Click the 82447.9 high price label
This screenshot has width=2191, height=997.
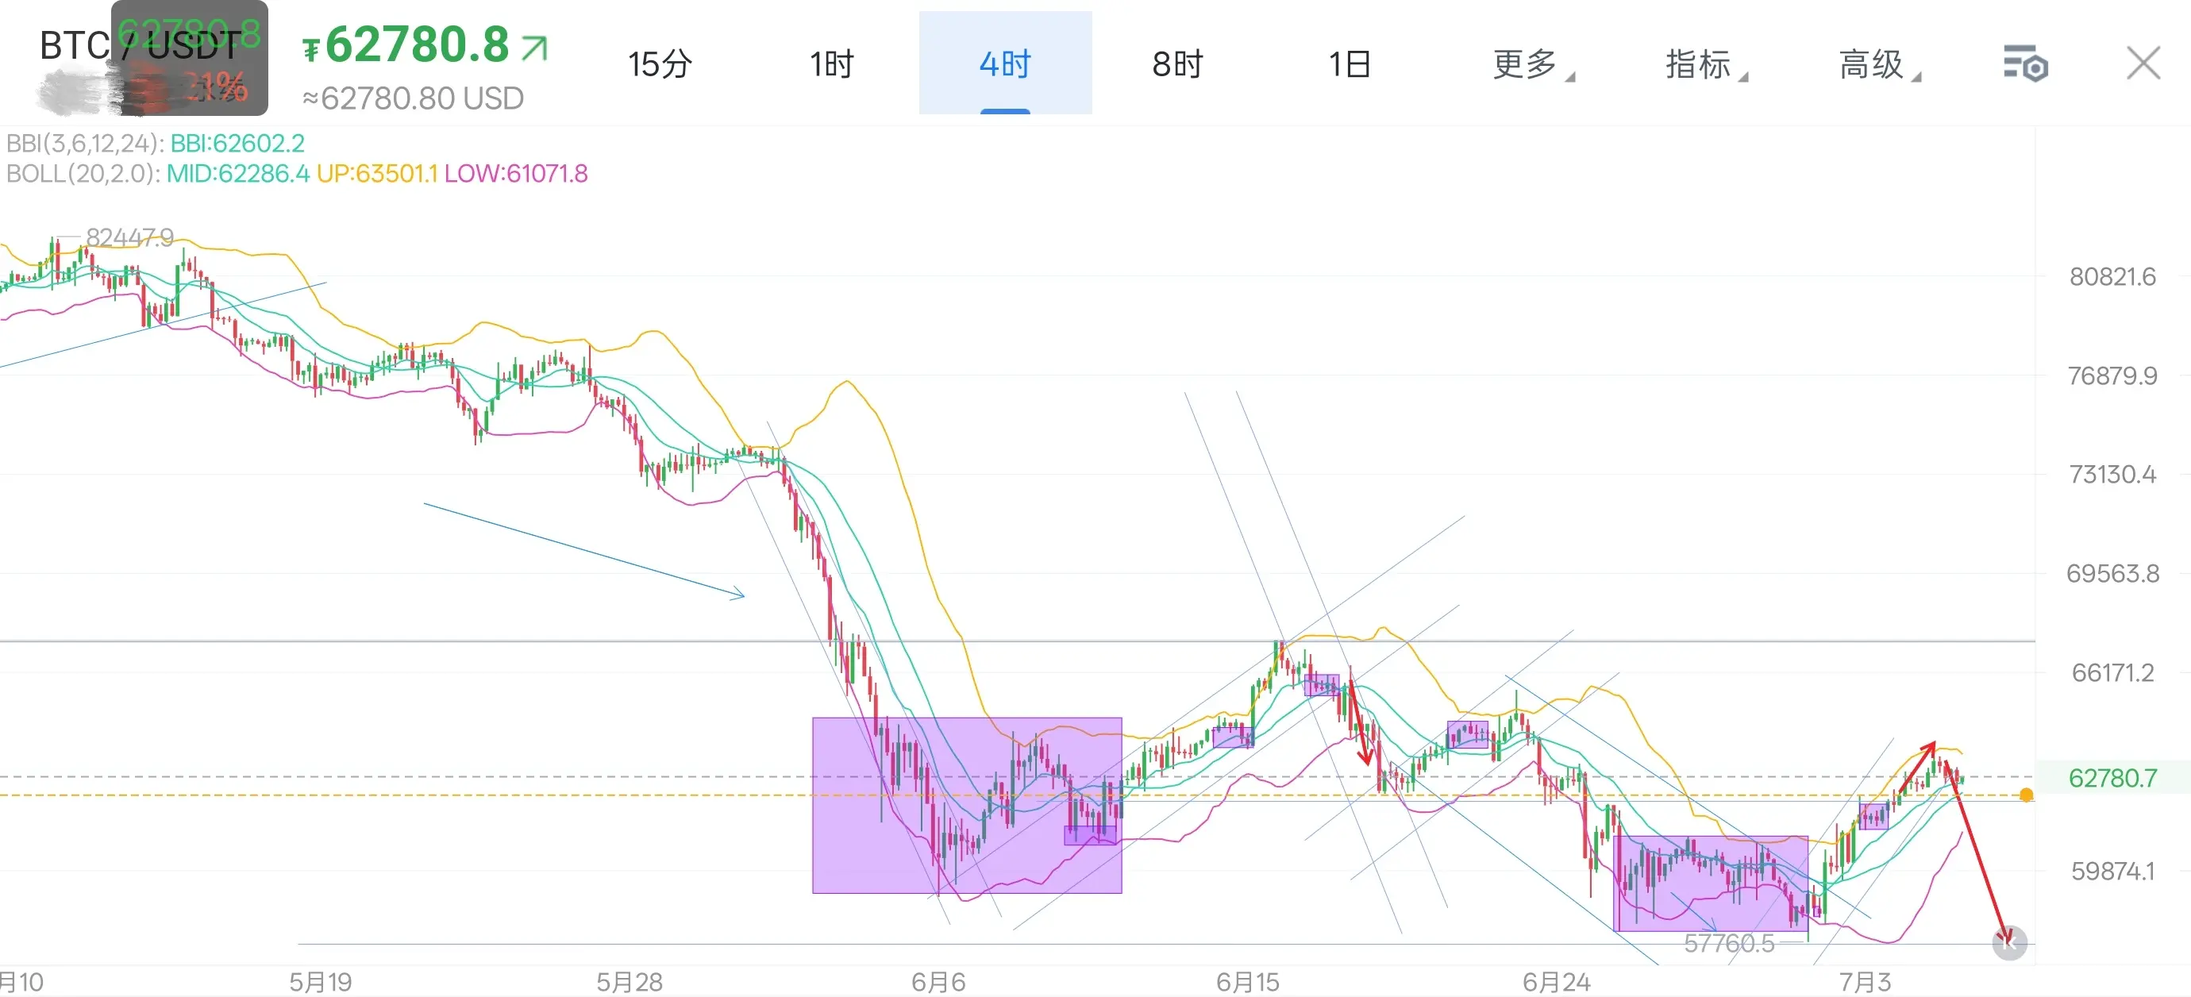pyautogui.click(x=130, y=237)
